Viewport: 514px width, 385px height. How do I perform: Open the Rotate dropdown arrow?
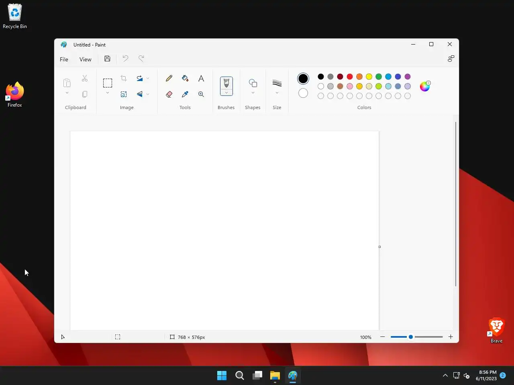(x=148, y=78)
